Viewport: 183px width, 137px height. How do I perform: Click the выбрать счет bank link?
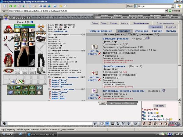coord(61,31)
